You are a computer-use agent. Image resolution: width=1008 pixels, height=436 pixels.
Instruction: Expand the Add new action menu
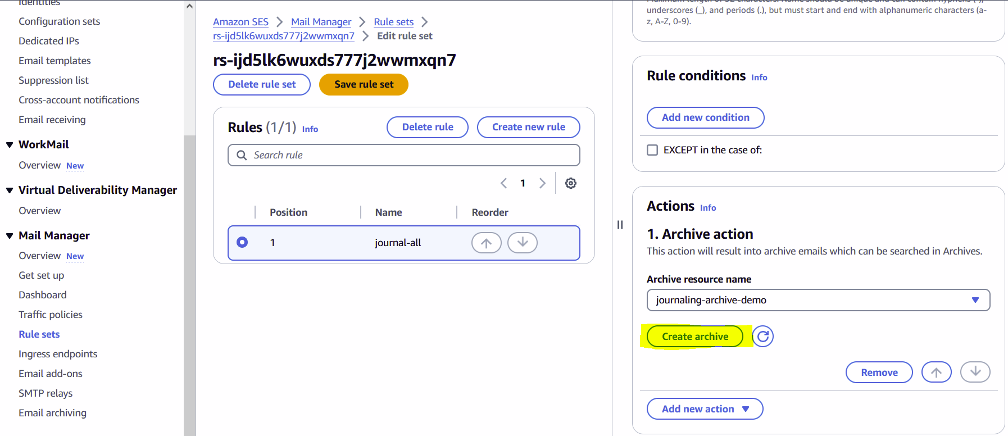pyautogui.click(x=705, y=409)
